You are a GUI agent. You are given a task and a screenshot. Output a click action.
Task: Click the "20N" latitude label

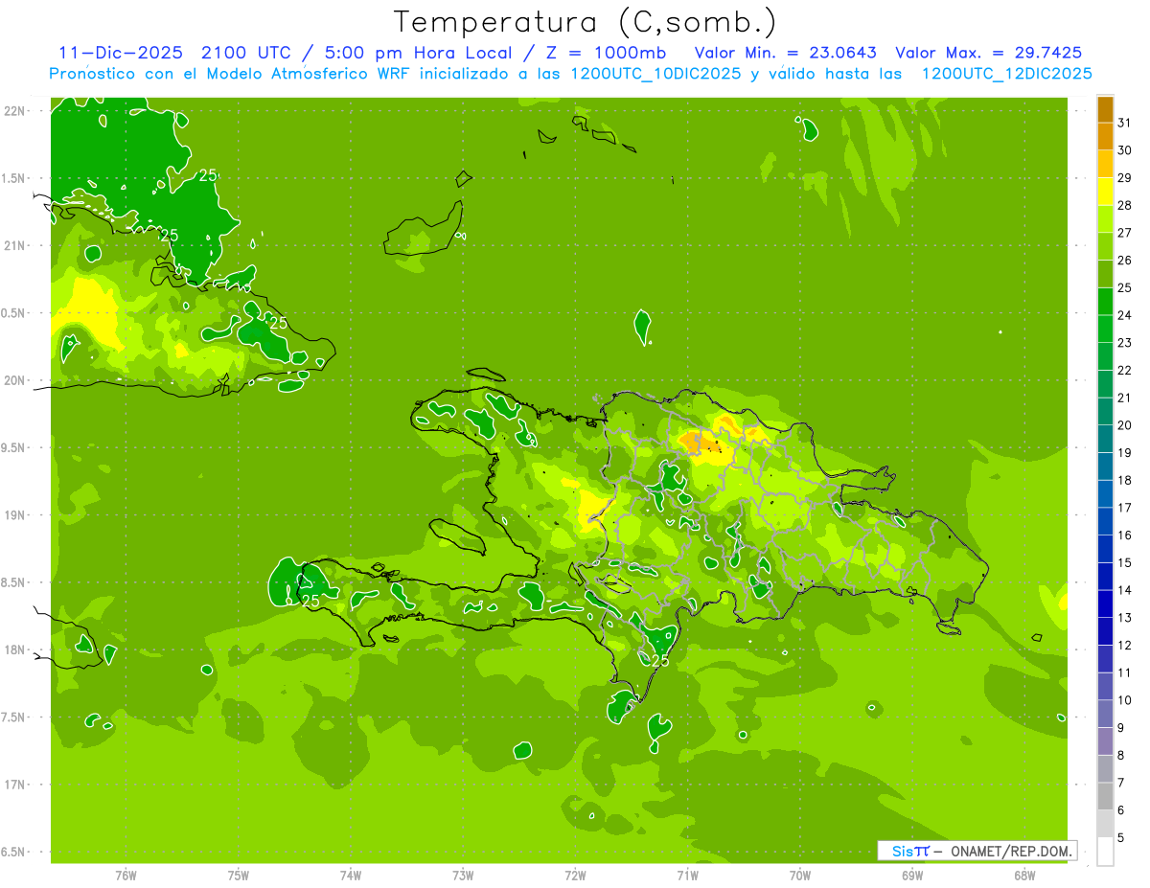pyautogui.click(x=15, y=380)
